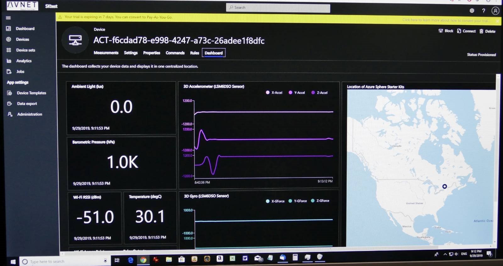Open Administration in the sidebar

pos(25,114)
